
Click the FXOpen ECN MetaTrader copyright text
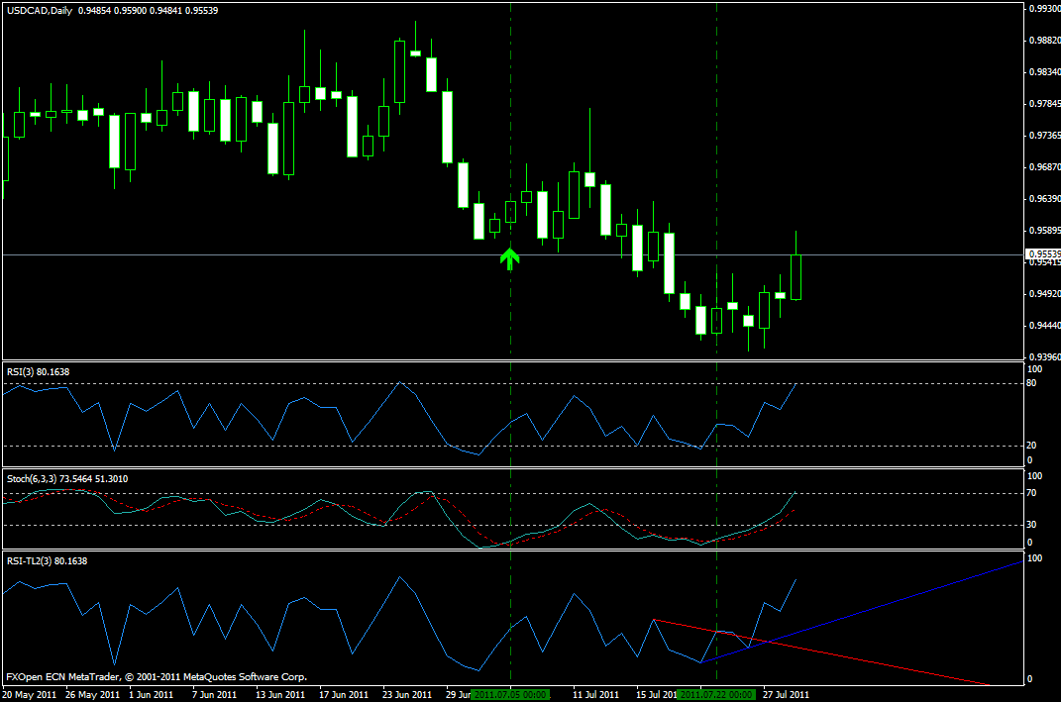(157, 677)
